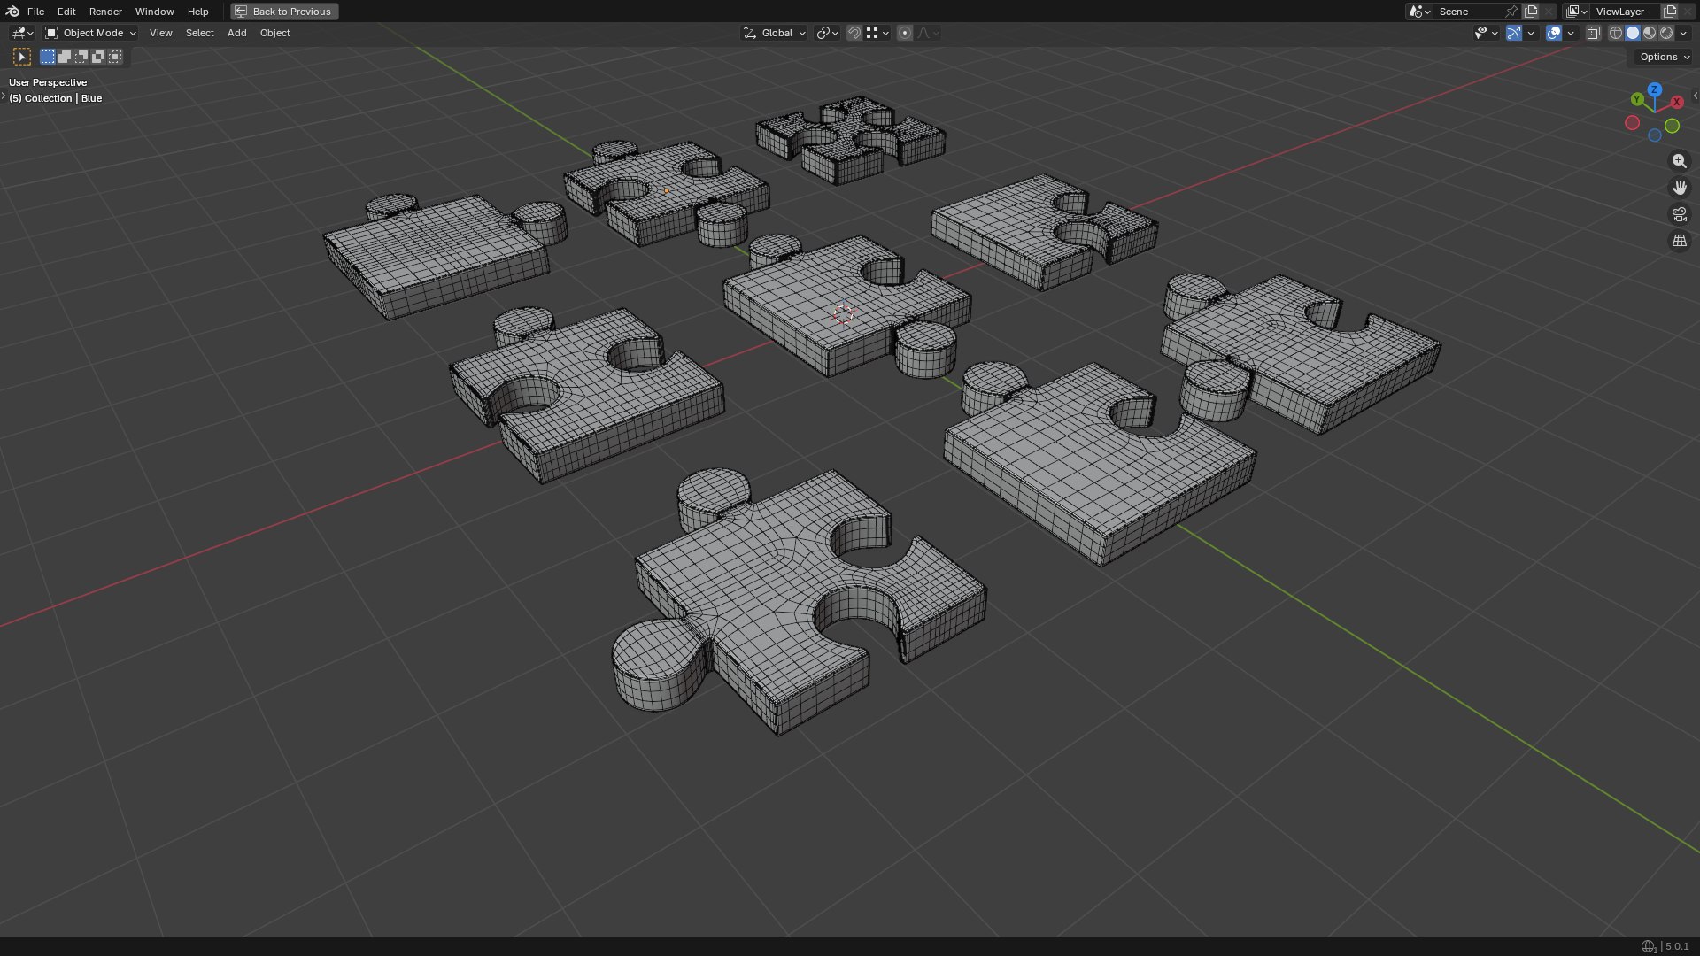Click the positive X axis gizmo handle

1677,102
